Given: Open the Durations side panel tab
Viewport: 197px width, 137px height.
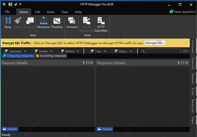Looking at the screenshot, I should click(x=193, y=106).
